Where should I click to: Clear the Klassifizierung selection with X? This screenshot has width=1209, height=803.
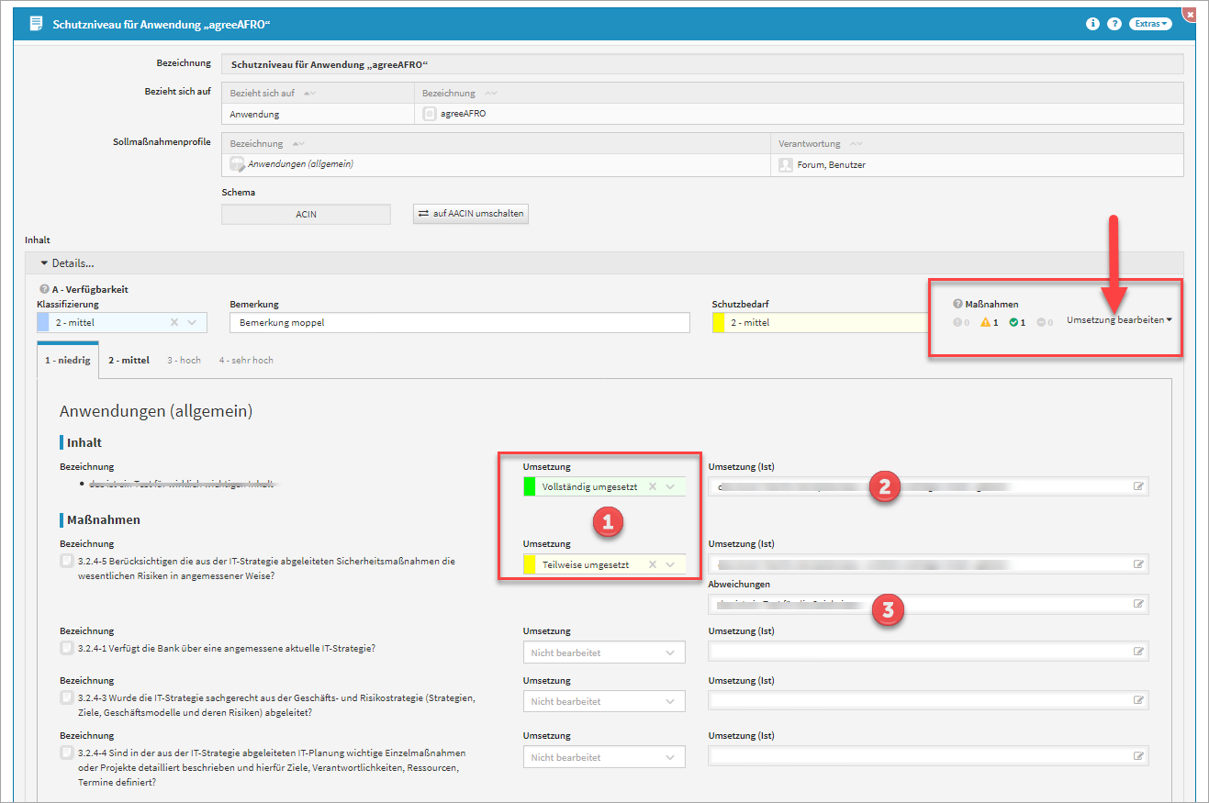tap(174, 322)
